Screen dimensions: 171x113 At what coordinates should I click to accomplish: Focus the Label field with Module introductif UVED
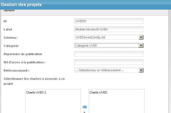tap(109, 29)
